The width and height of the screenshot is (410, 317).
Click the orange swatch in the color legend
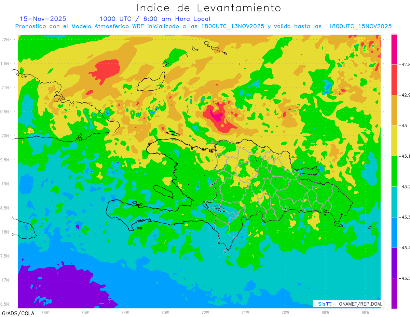pyautogui.click(x=394, y=110)
